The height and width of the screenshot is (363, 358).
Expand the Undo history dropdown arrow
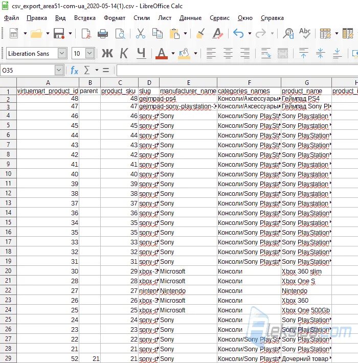[x=250, y=34]
